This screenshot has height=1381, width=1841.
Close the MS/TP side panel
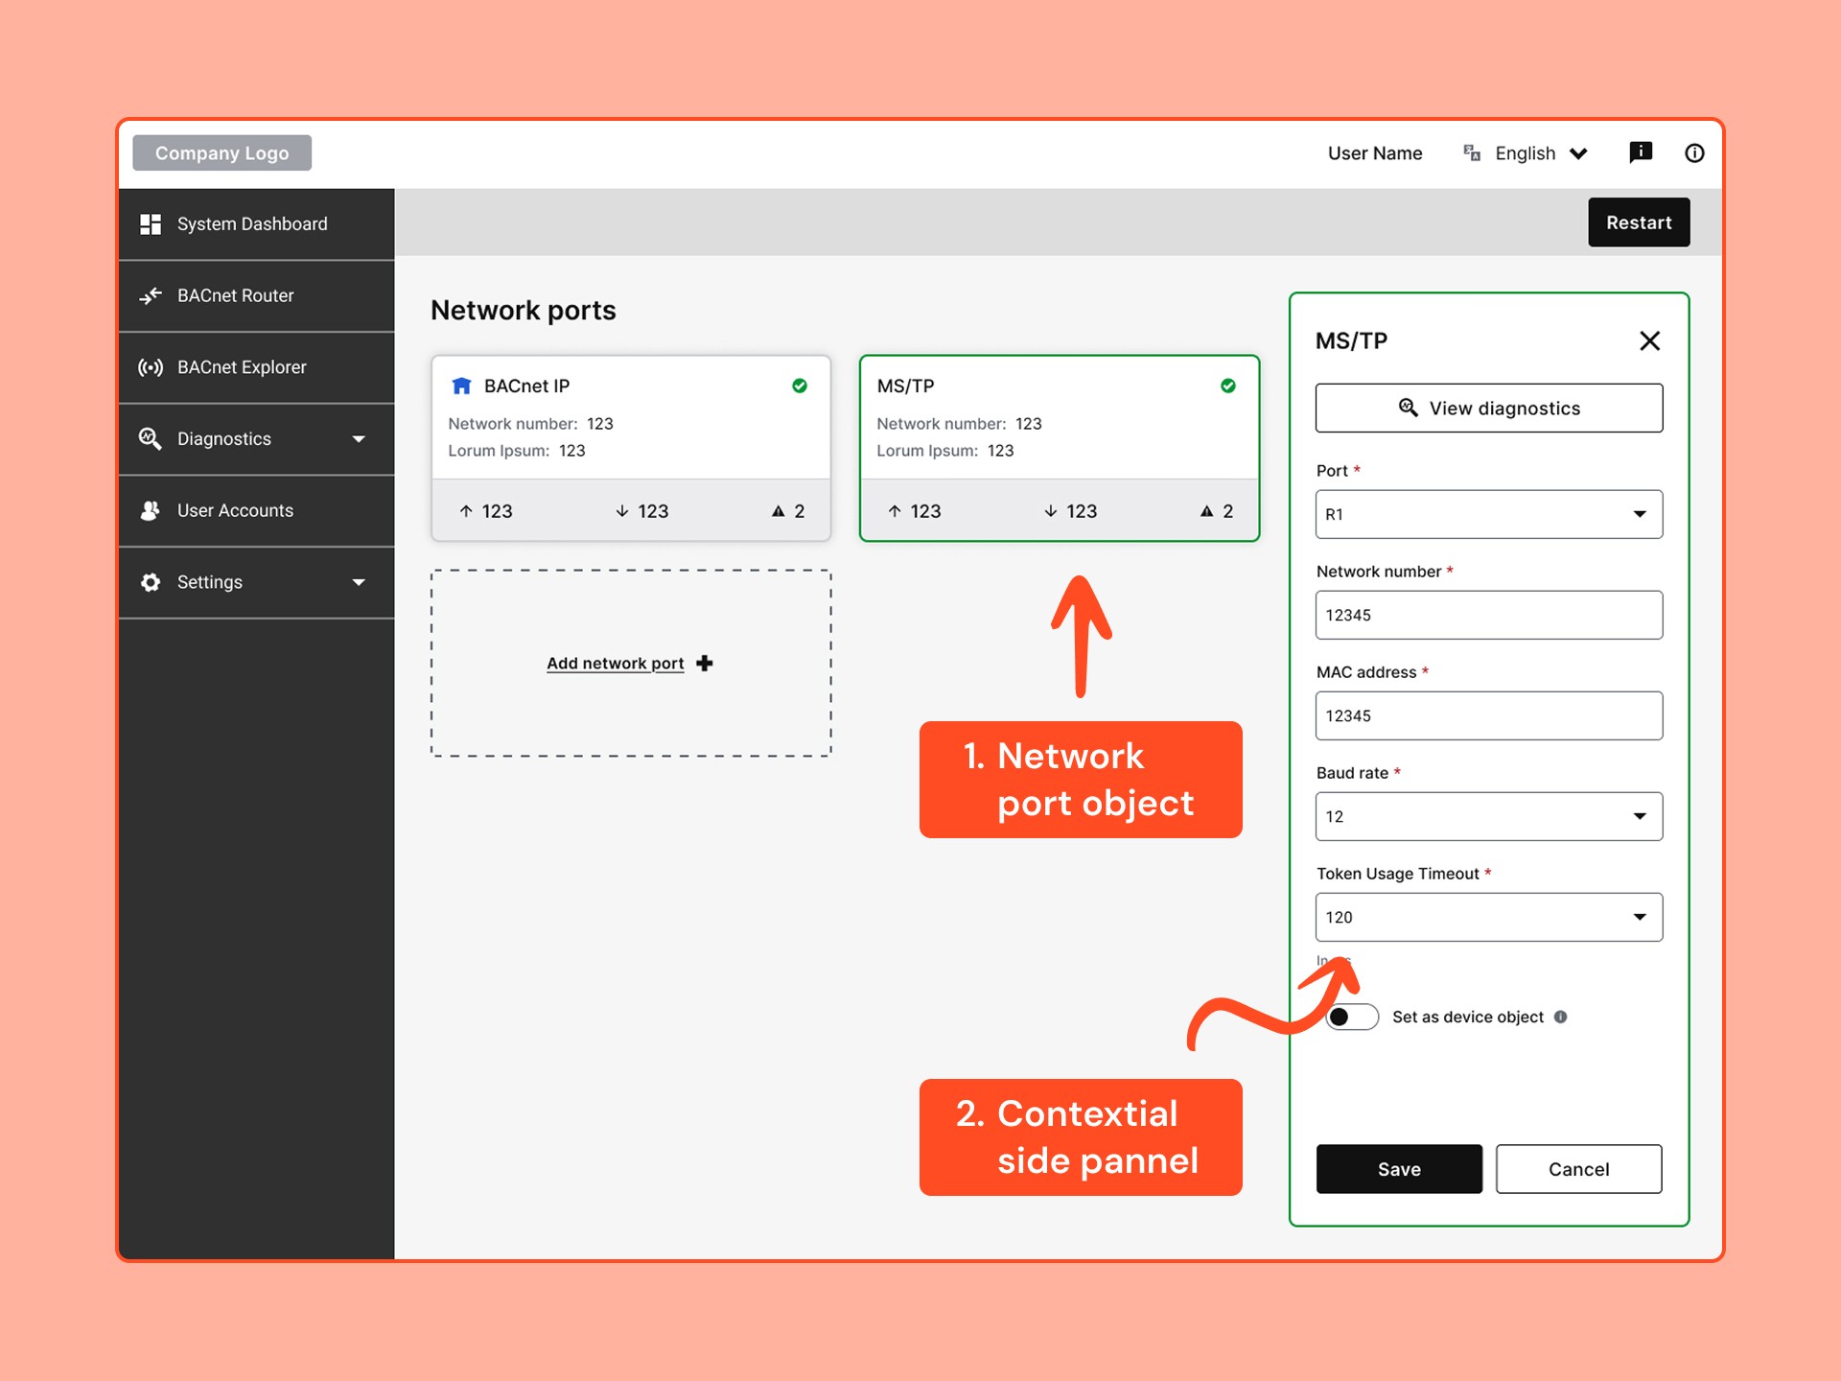point(1649,340)
